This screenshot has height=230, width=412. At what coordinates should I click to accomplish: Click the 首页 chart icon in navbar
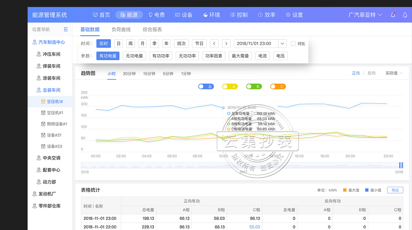(95, 15)
